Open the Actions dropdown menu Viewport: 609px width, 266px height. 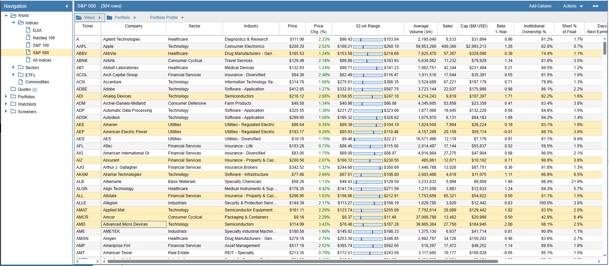pos(573,6)
